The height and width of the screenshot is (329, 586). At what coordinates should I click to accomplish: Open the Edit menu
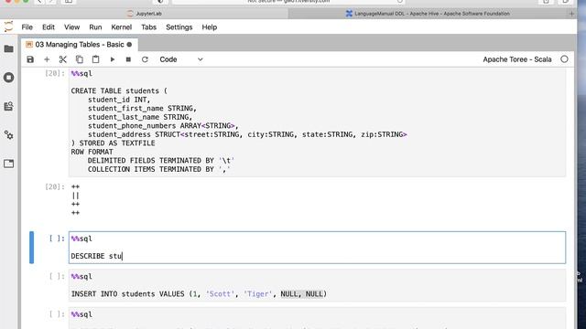[x=49, y=27]
